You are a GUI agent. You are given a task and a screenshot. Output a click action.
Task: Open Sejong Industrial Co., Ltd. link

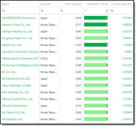click(18, 99)
